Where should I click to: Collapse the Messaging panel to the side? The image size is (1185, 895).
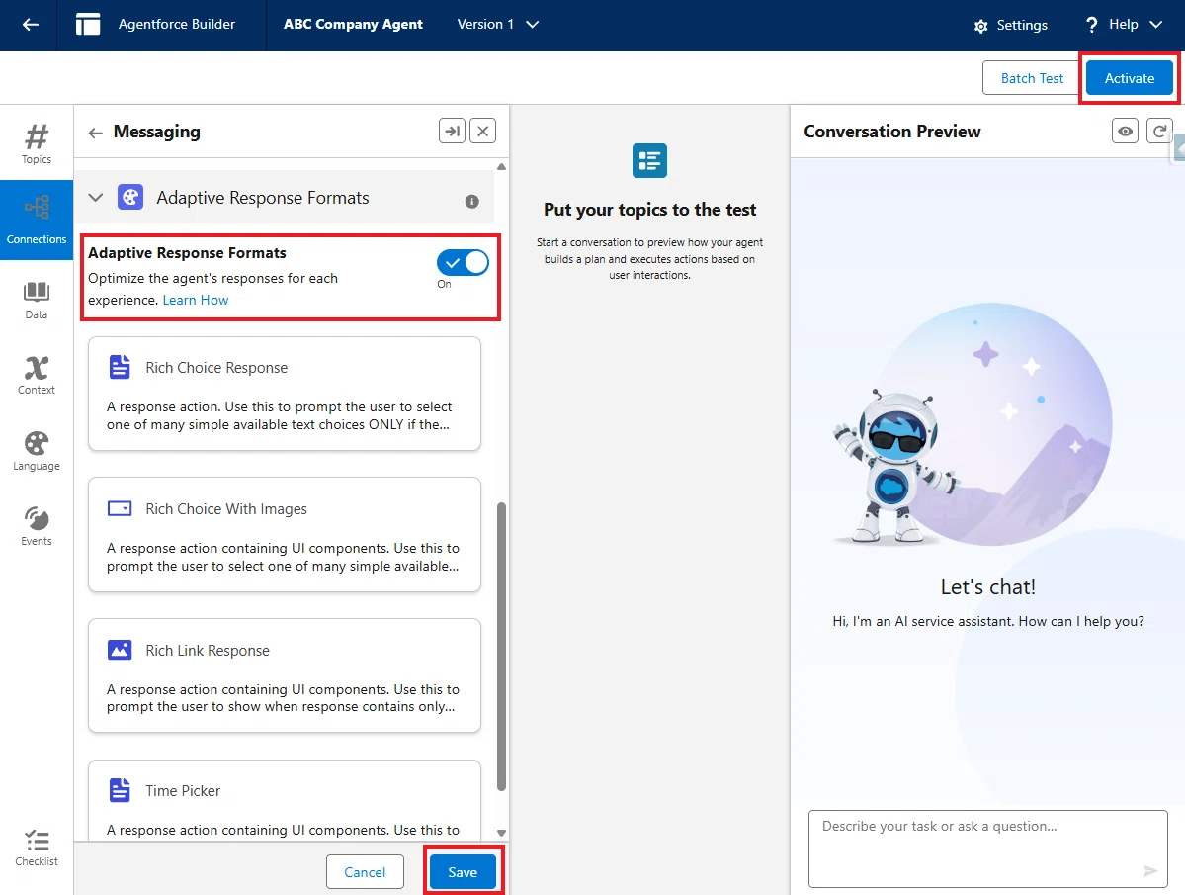(x=452, y=131)
